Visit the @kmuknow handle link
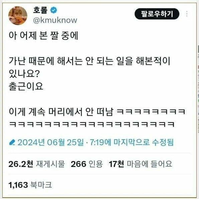The image size is (199, 199). click(55, 20)
